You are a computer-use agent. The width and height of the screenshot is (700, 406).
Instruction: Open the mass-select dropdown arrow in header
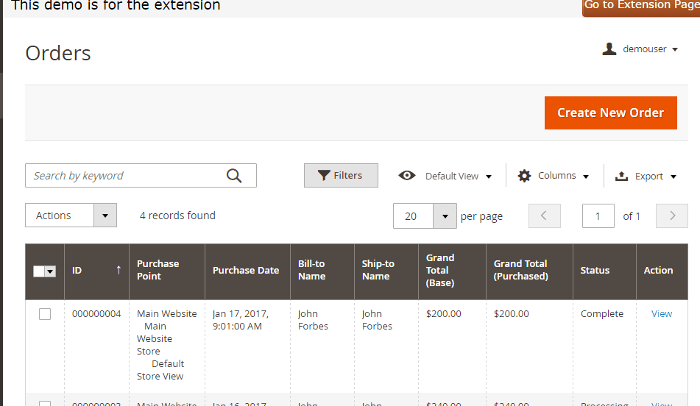(x=51, y=271)
